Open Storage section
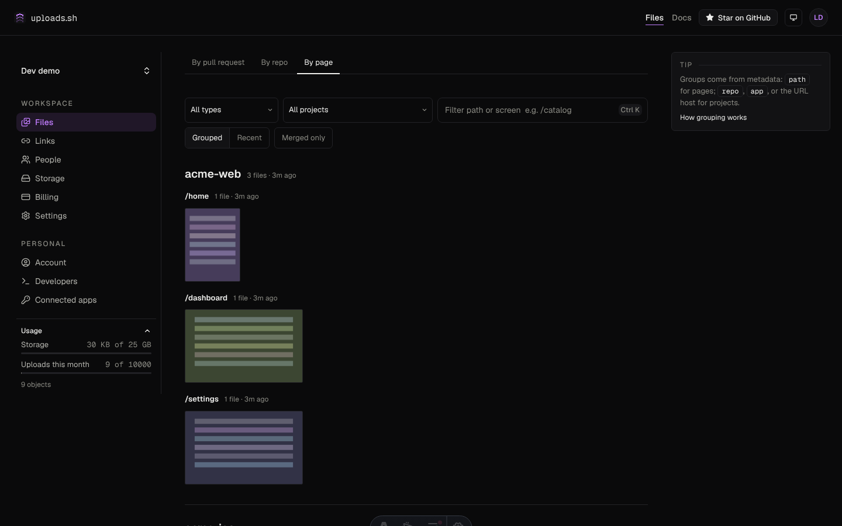This screenshot has width=842, height=526. [x=86, y=178]
